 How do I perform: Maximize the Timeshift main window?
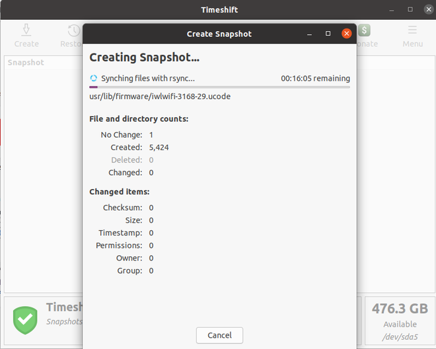click(x=410, y=9)
